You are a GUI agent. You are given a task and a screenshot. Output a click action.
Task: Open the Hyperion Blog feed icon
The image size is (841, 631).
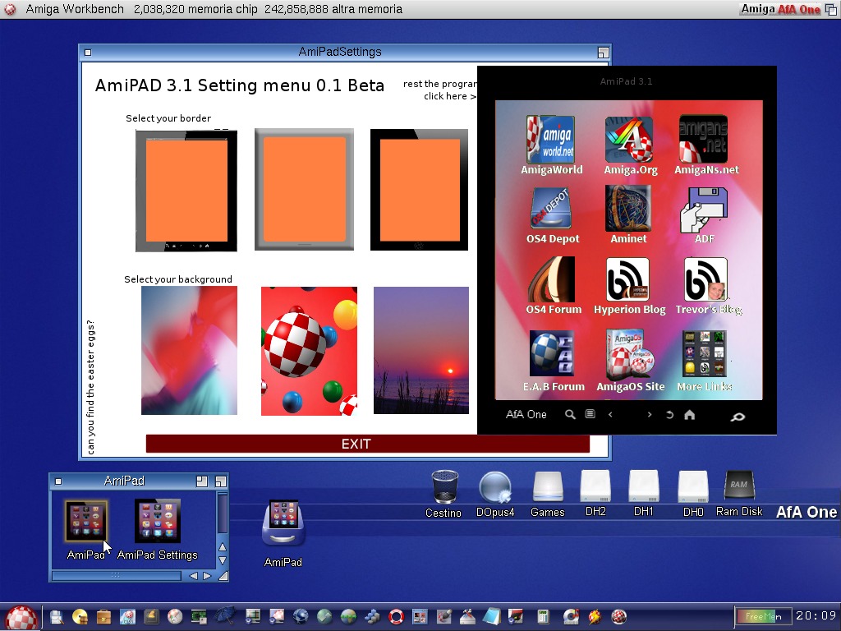[x=628, y=280]
